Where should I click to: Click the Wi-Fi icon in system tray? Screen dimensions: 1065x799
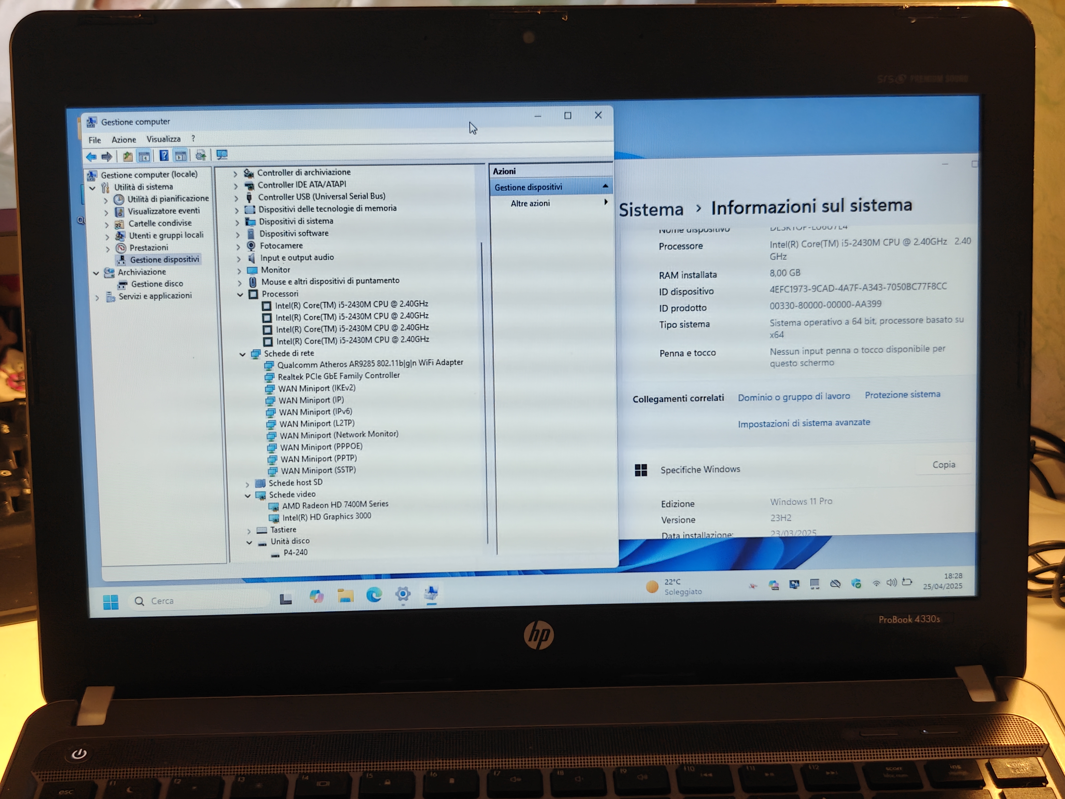876,583
